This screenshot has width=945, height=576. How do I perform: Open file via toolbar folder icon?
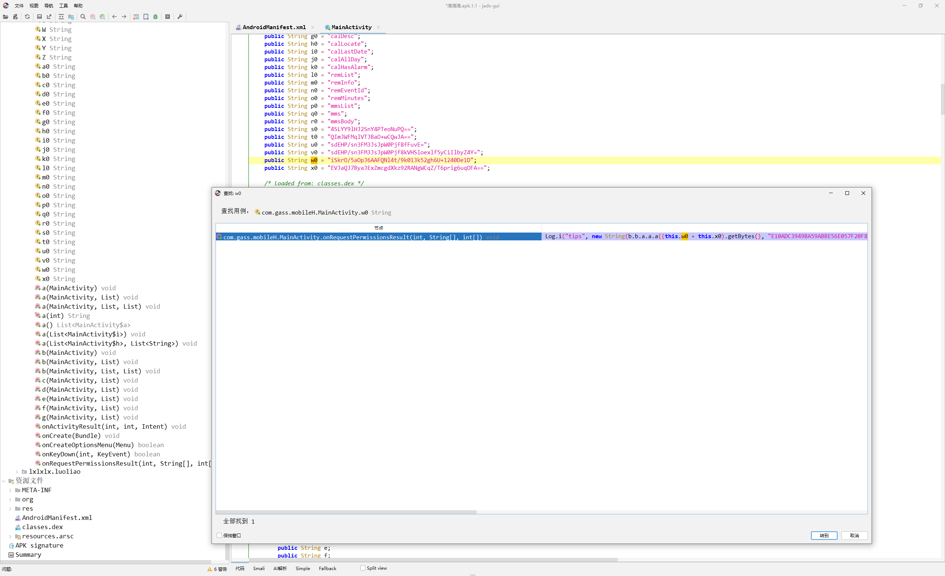pyautogui.click(x=6, y=17)
